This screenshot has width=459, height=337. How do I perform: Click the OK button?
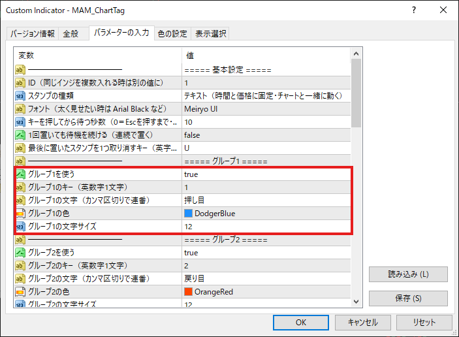pos(301,323)
